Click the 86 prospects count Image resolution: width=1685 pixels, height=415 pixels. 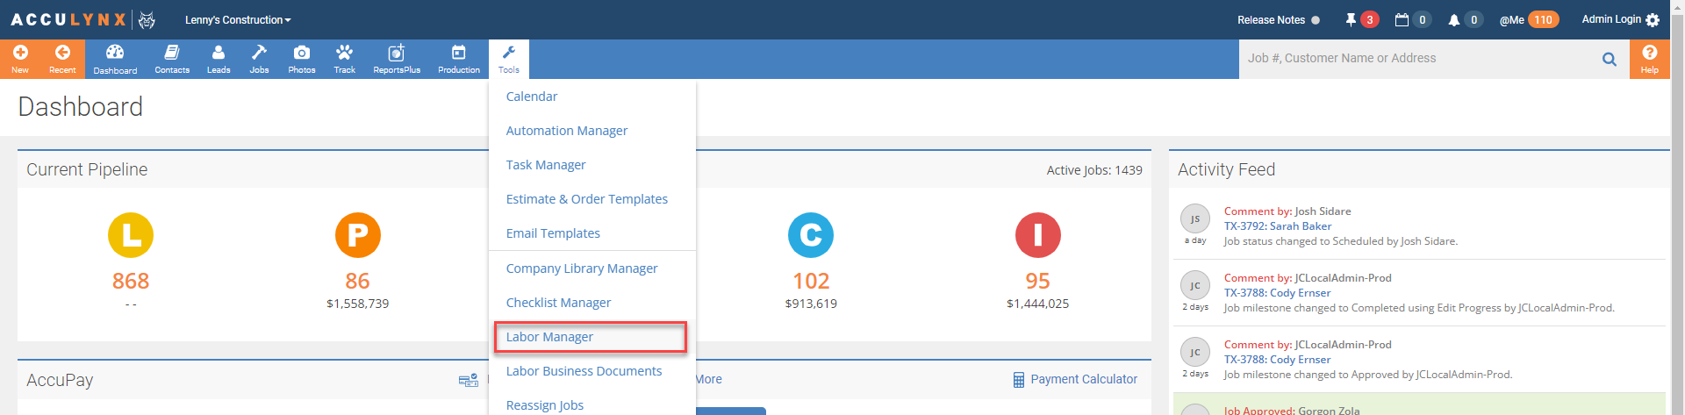357,281
